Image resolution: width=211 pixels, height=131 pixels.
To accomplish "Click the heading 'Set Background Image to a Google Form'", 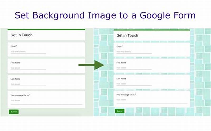I will [105, 15].
